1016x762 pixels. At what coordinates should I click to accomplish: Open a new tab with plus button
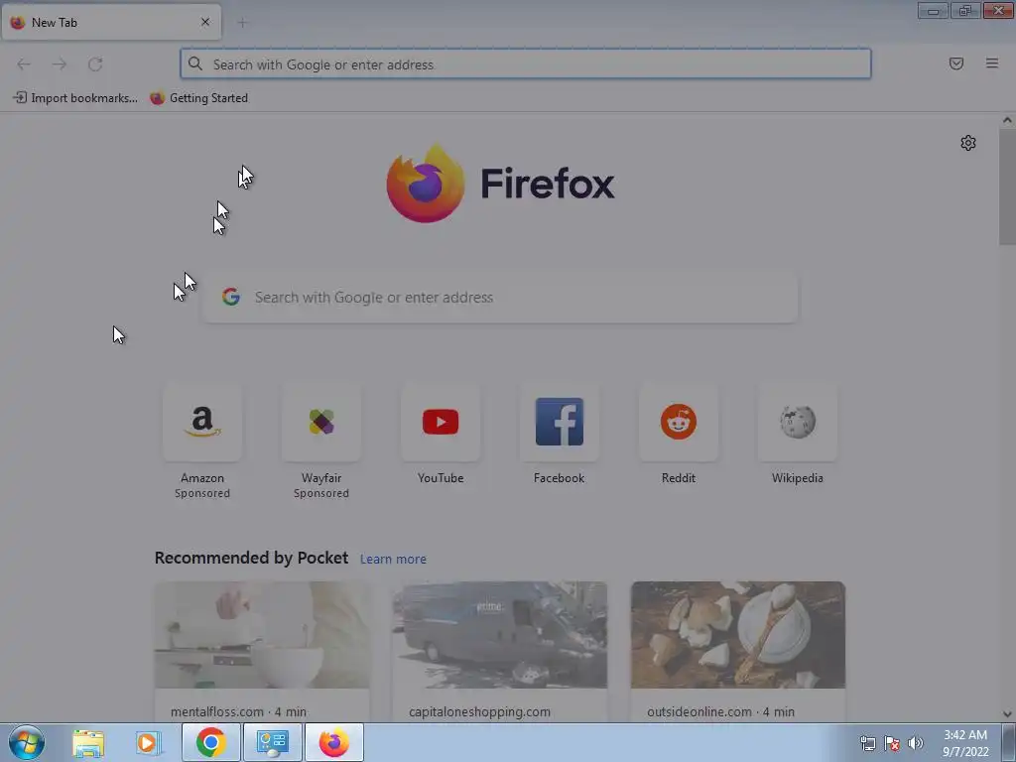tap(242, 23)
